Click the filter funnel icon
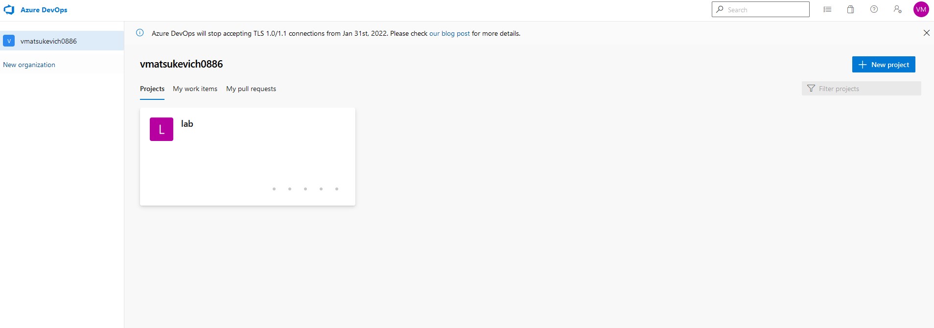Image resolution: width=934 pixels, height=328 pixels. pyautogui.click(x=811, y=89)
